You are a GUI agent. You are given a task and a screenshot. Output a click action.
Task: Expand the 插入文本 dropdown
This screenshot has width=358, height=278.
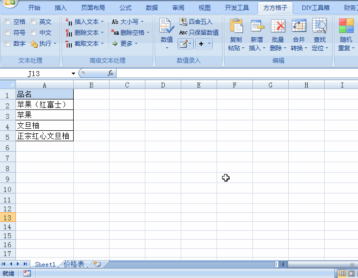[x=102, y=22]
